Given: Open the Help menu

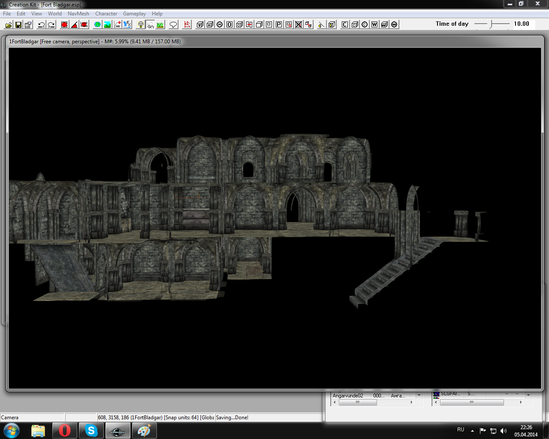Looking at the screenshot, I should (x=157, y=14).
